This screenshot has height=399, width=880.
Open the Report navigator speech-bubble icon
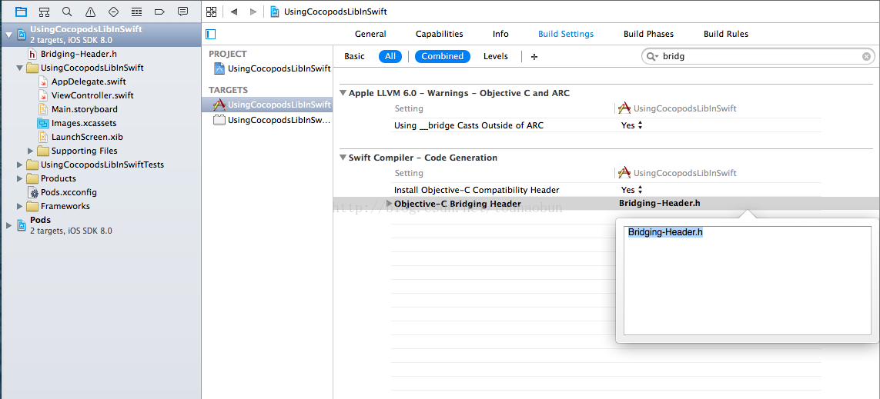click(182, 12)
